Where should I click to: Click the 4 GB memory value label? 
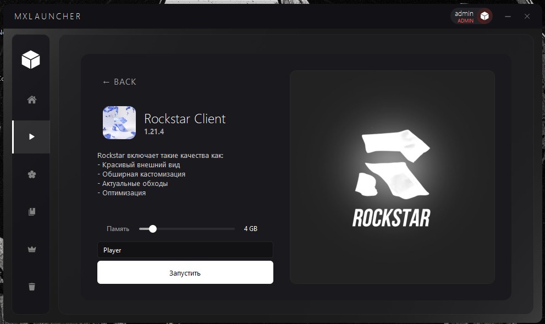250,229
